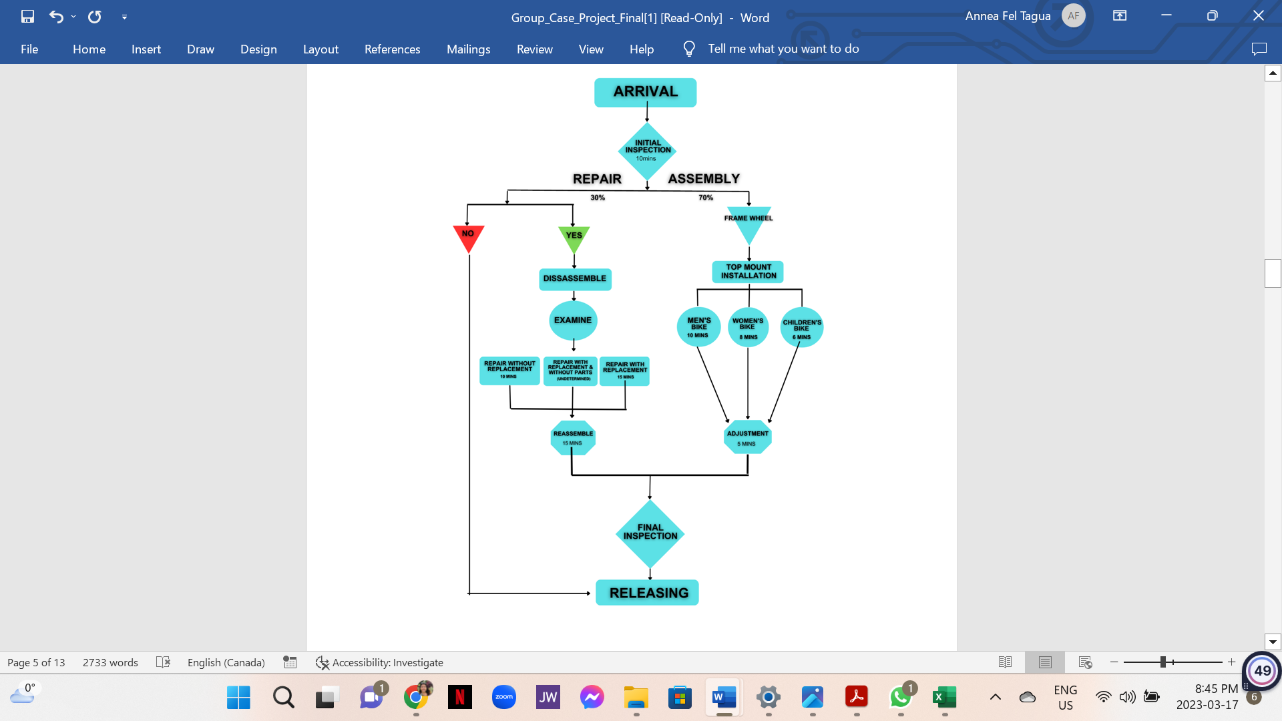The width and height of the screenshot is (1282, 721).
Task: Expand the Undo history dropdown arrow
Action: coord(73,17)
